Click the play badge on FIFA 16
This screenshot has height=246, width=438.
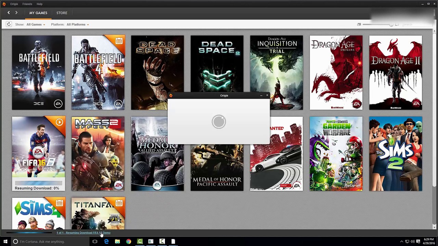click(x=60, y=122)
